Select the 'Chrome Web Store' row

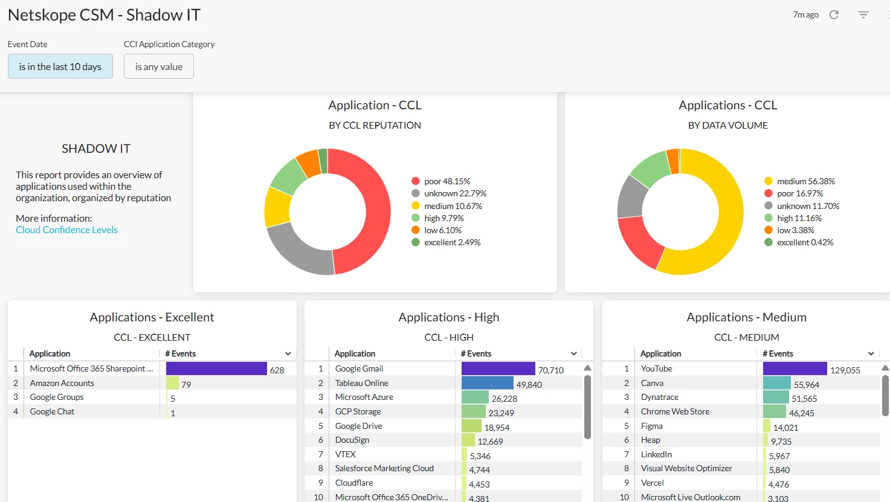tap(741, 411)
